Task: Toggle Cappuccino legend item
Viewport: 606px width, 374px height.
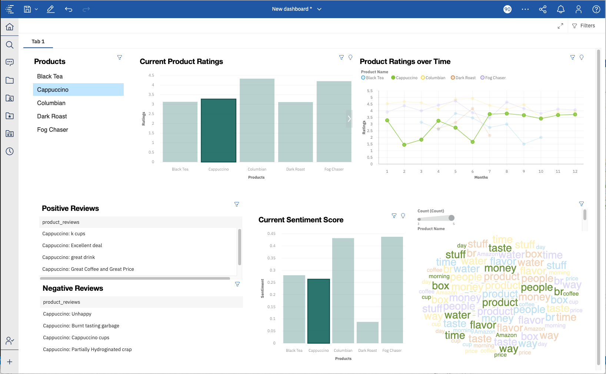Action: pos(404,78)
